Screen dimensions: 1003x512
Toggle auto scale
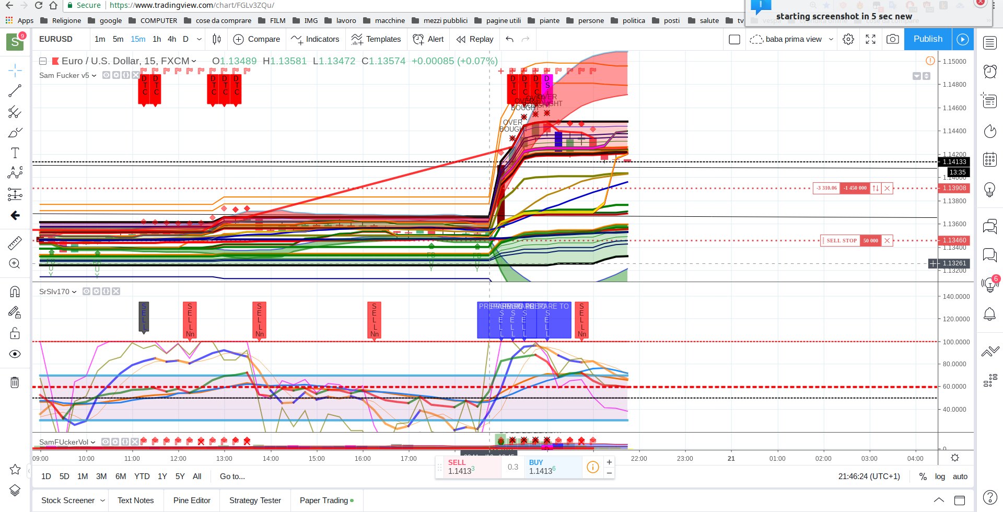tap(960, 476)
